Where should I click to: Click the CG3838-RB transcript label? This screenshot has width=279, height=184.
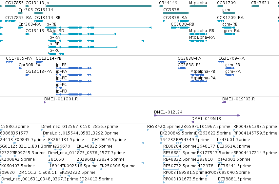click(x=182, y=24)
